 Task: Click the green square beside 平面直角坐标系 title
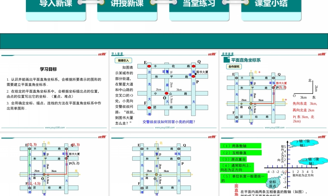226,60
